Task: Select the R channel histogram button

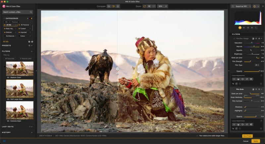Action: [x=244, y=28]
